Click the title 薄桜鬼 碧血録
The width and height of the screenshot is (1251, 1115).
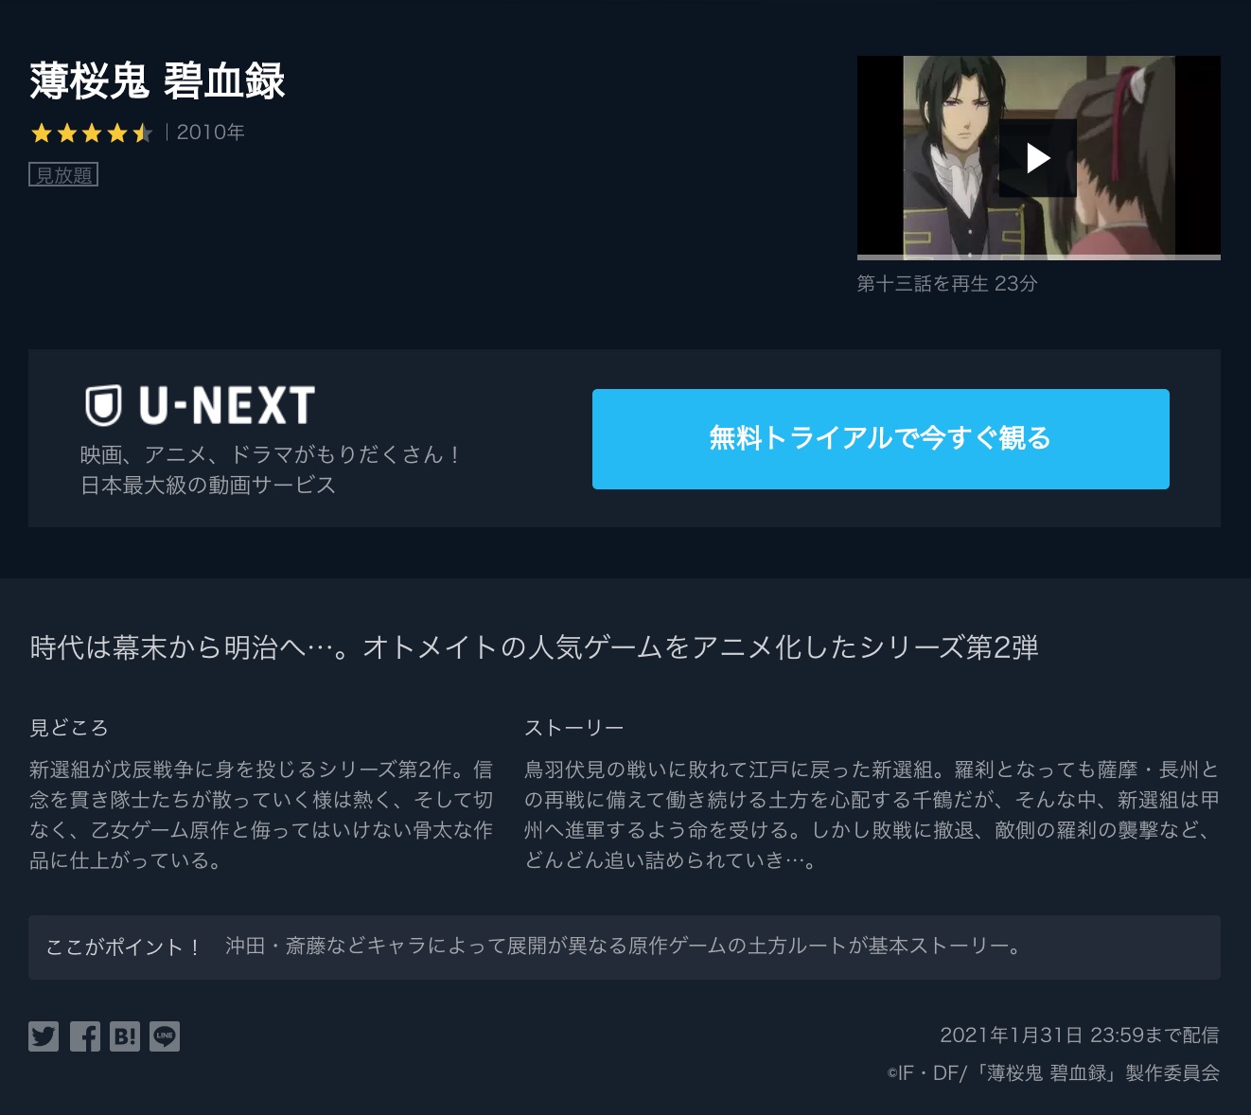tap(157, 81)
